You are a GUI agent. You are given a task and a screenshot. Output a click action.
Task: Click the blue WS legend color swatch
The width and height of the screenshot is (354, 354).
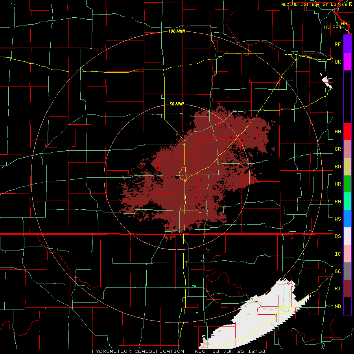click(347, 219)
